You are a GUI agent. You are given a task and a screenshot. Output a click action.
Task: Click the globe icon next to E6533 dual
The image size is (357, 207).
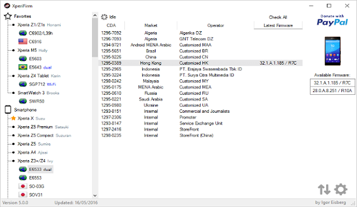pyautogui.click(x=23, y=169)
